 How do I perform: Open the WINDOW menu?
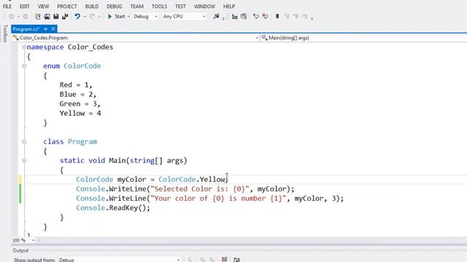204,7
